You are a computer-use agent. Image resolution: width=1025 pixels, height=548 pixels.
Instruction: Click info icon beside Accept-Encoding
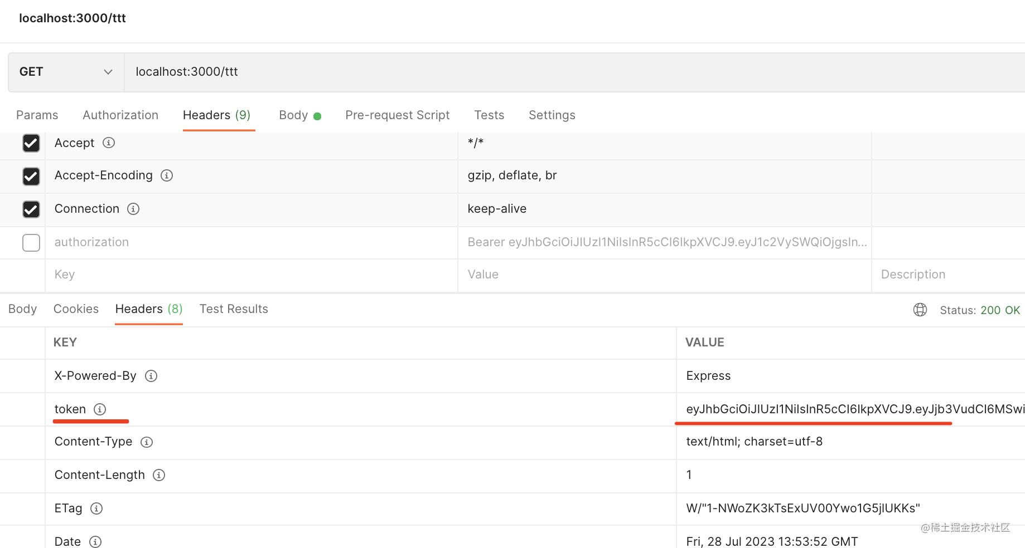pyautogui.click(x=167, y=175)
